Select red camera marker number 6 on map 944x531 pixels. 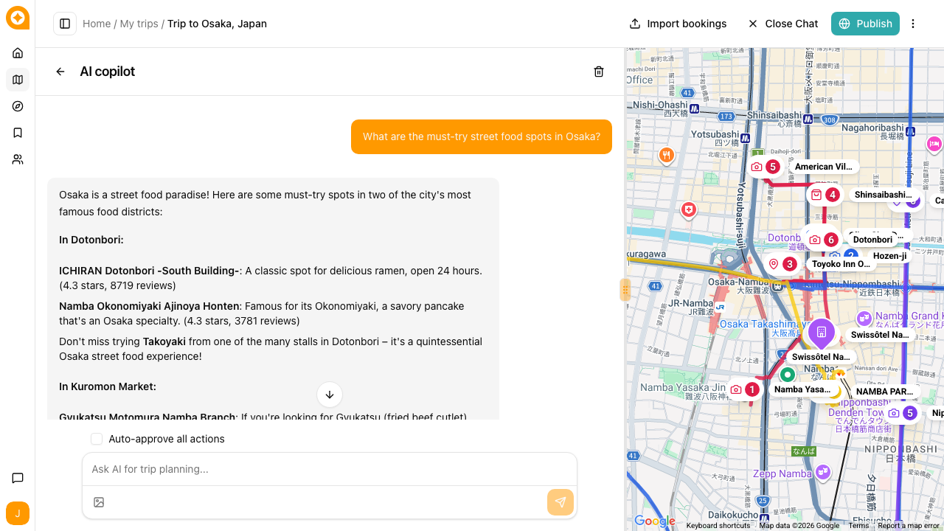click(823, 240)
